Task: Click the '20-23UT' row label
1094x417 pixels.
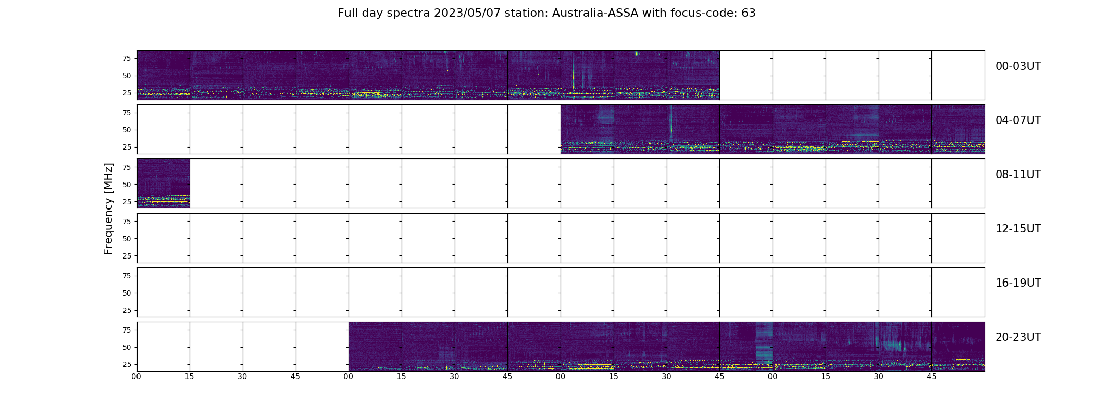Action: pyautogui.click(x=1018, y=337)
